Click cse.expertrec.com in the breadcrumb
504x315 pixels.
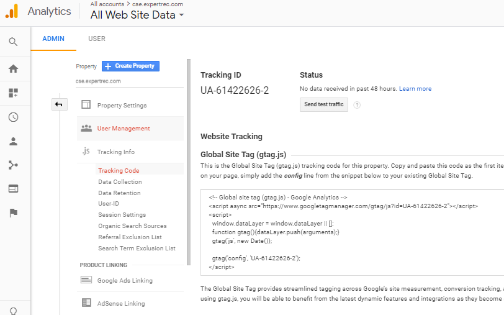point(158,4)
